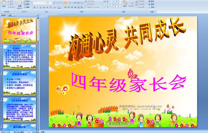208x133 pixels.
Task: Click the Decrease Indent icon
Action: [x=75, y=3]
